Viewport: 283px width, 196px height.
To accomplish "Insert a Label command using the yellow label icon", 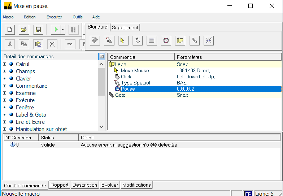I will point(180,40).
